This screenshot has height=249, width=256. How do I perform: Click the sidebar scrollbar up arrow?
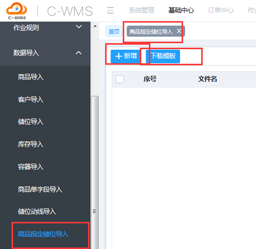tap(95, 26)
